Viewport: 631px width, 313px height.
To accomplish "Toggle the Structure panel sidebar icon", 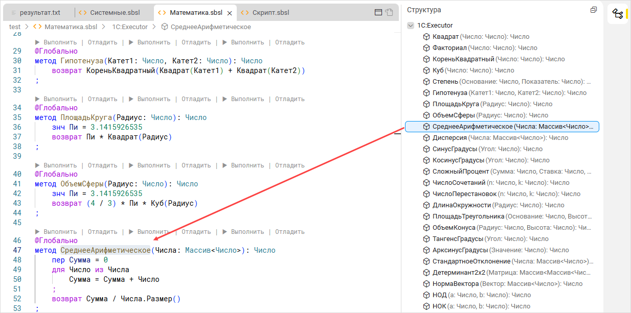I will (617, 14).
